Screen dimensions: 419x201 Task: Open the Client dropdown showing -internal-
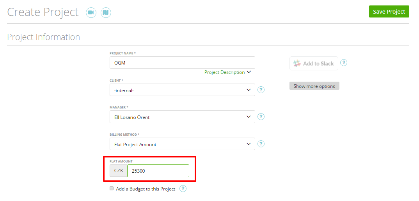click(182, 90)
